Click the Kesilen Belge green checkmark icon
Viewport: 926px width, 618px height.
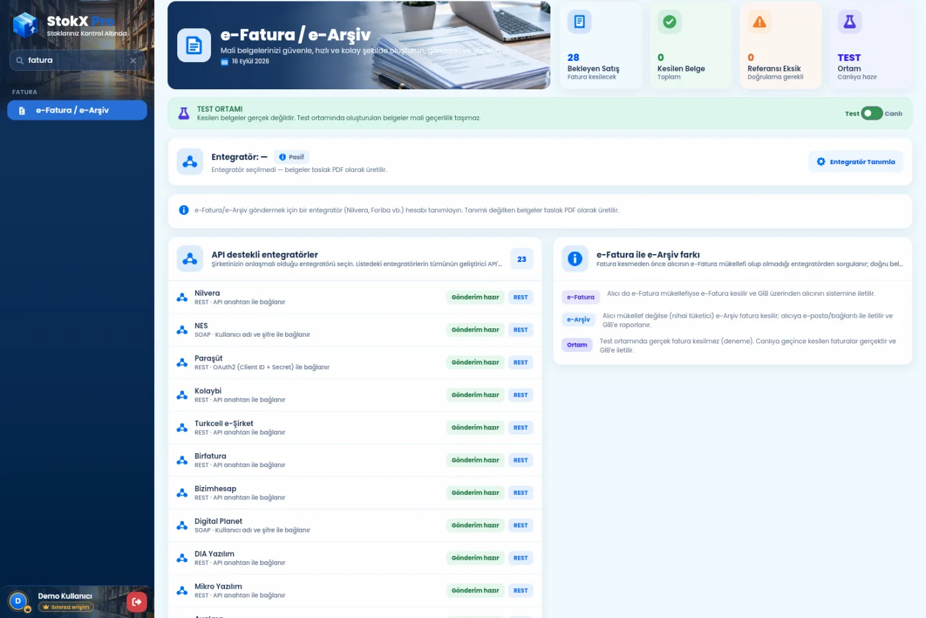coord(669,22)
